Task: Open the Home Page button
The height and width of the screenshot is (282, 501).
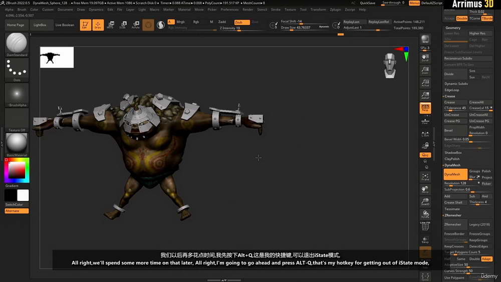Action: 16,25
